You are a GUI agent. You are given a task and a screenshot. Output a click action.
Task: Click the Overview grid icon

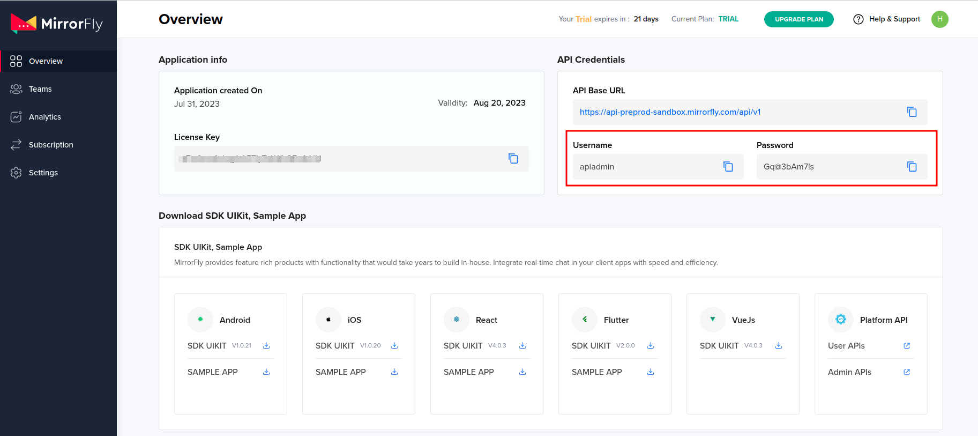16,61
